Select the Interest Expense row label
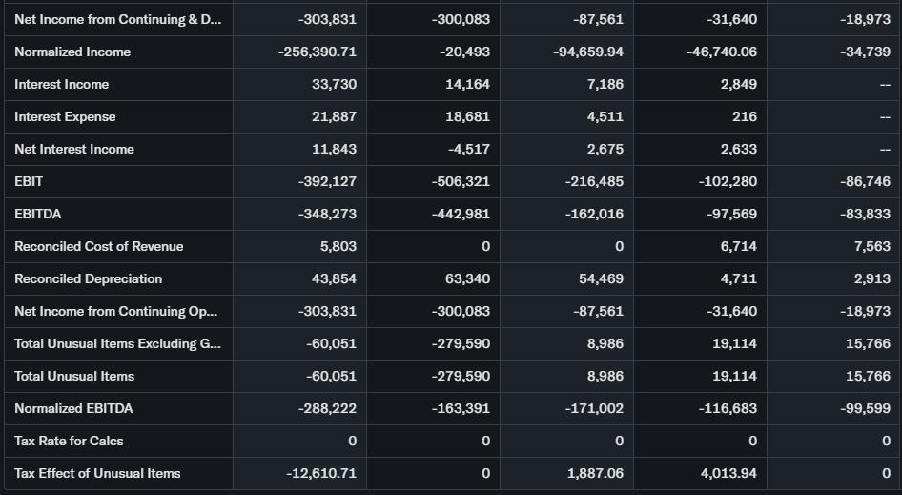Viewport: 902px width, 495px height. tap(65, 116)
